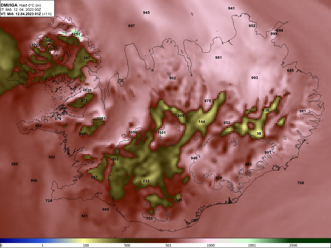The width and height of the screenshot is (331, 248).
Task: Click the map value 596
Action: (34, 181)
